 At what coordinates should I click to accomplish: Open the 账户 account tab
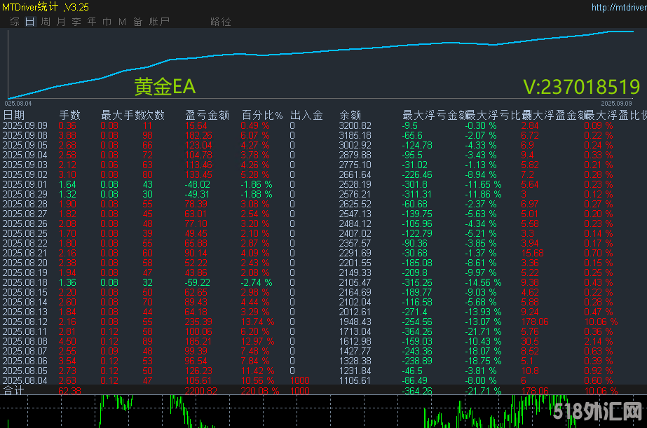pos(159,22)
